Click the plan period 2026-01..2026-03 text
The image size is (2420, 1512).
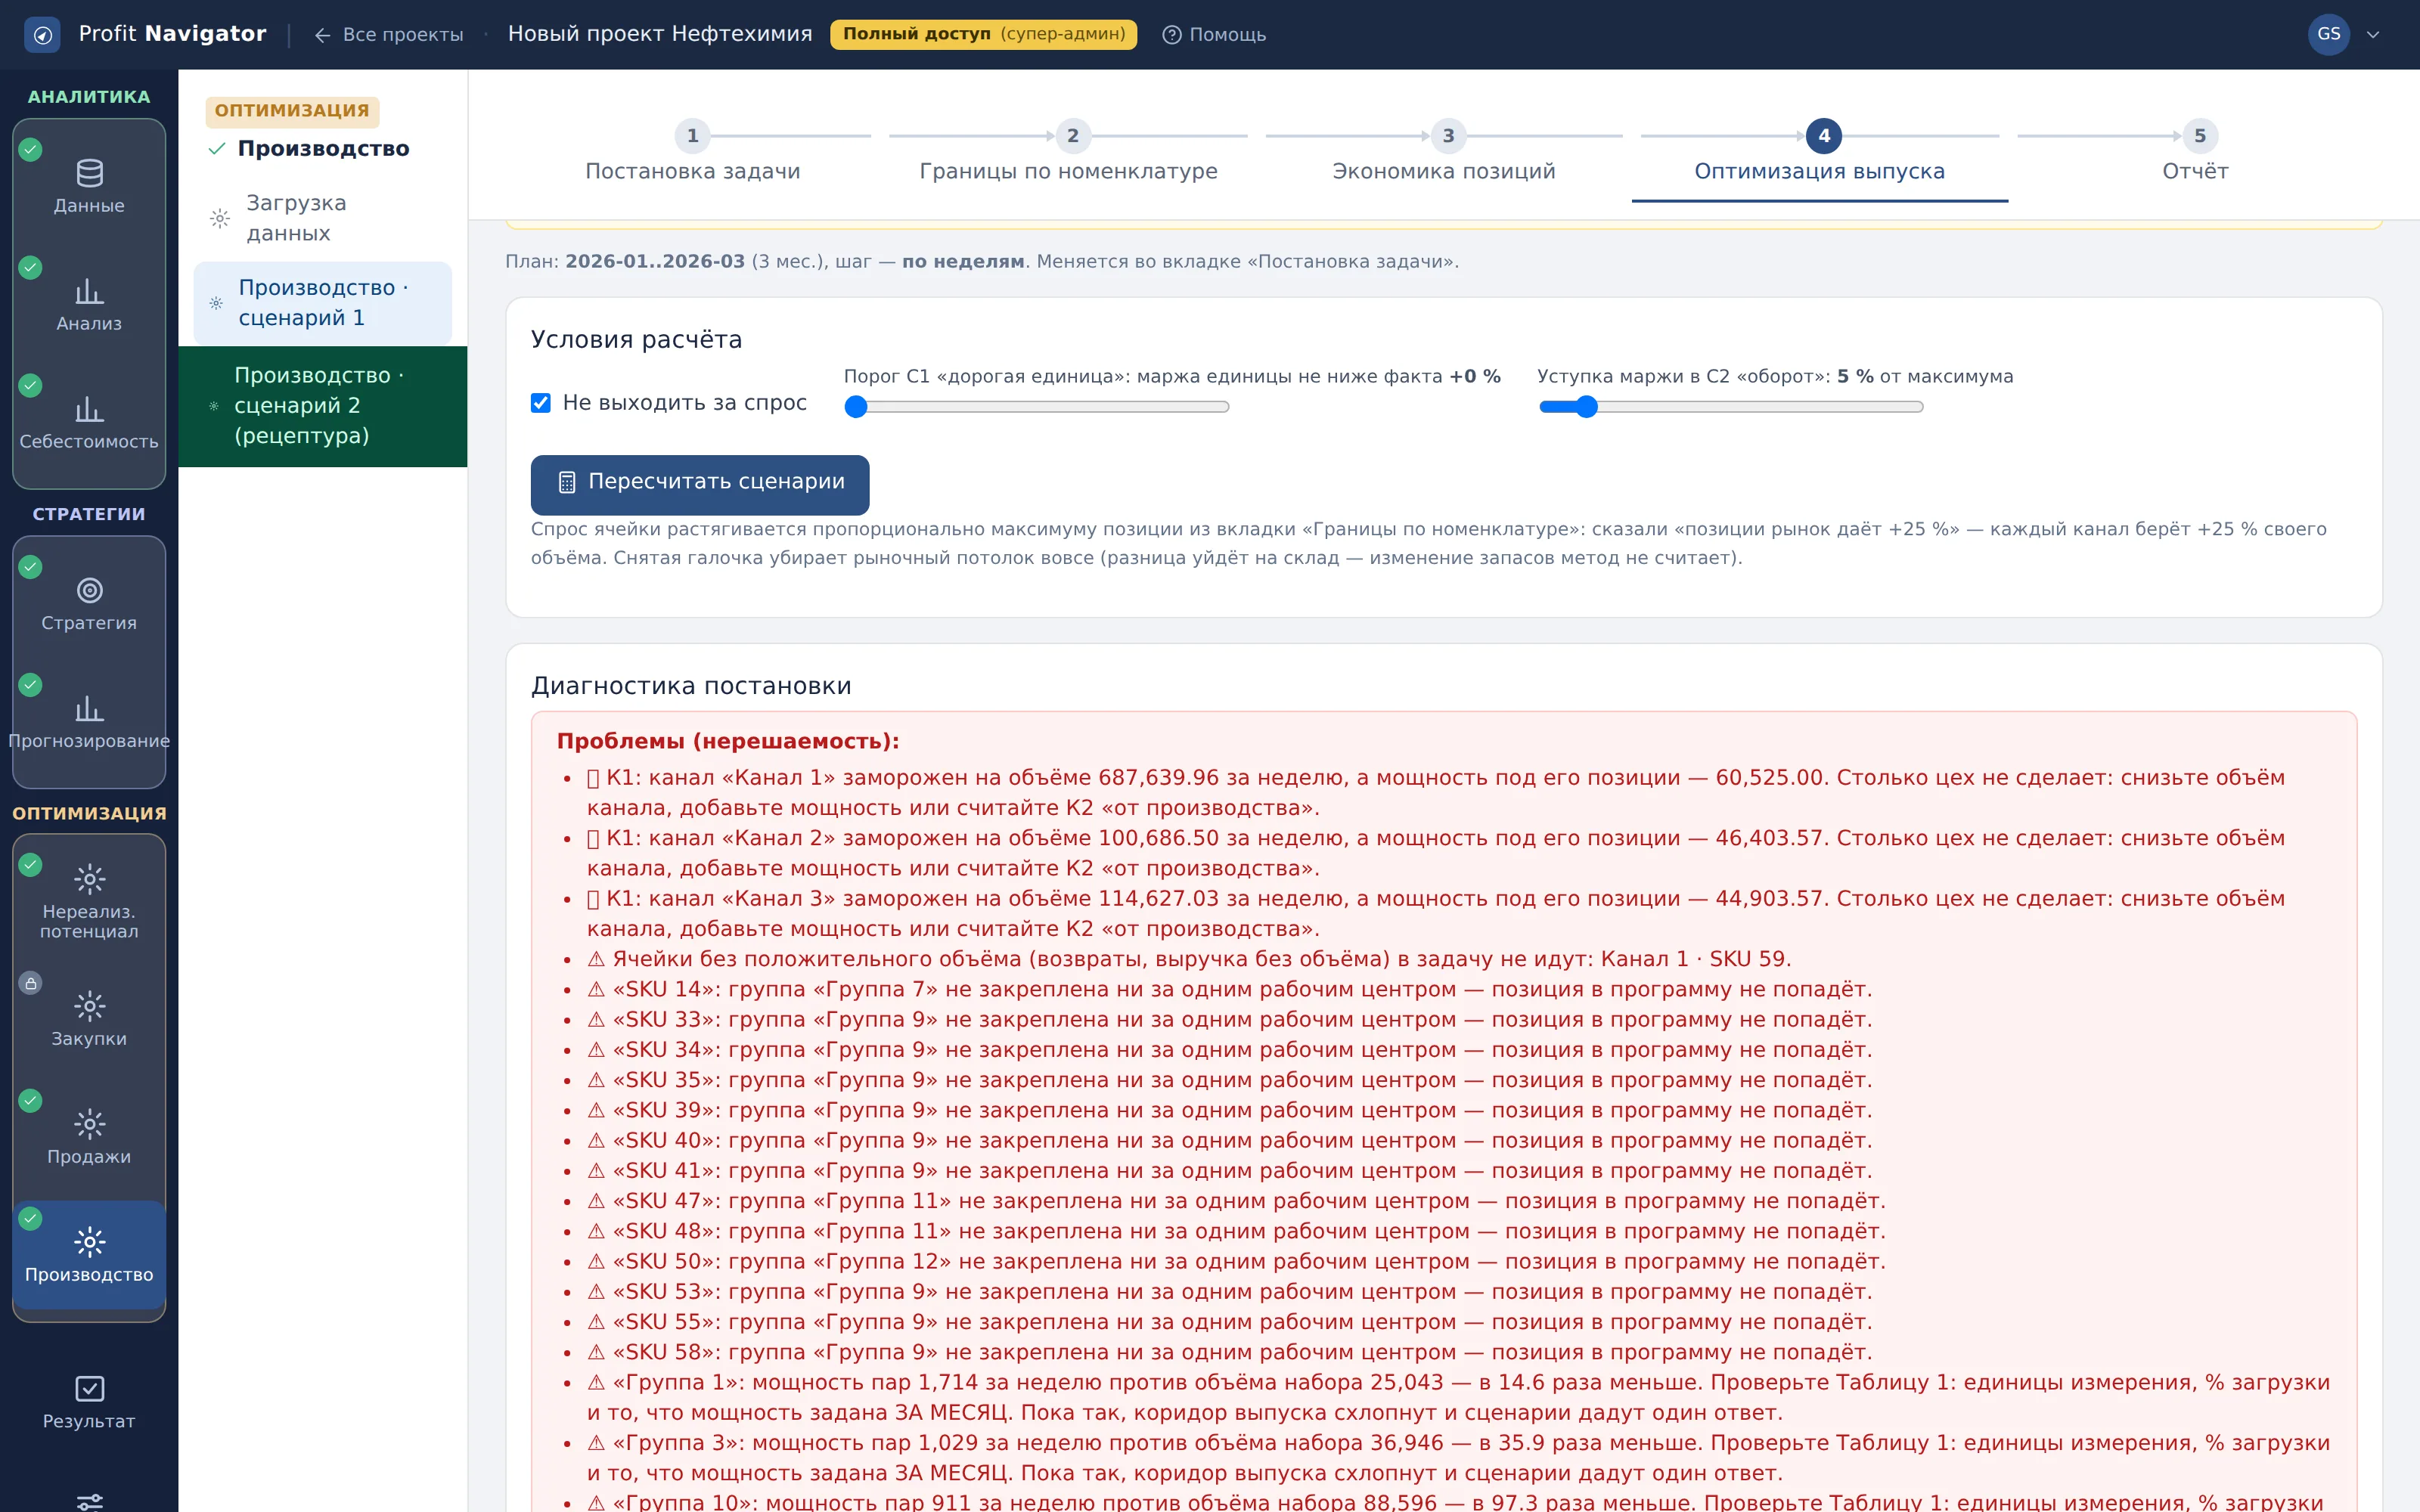tap(655, 262)
